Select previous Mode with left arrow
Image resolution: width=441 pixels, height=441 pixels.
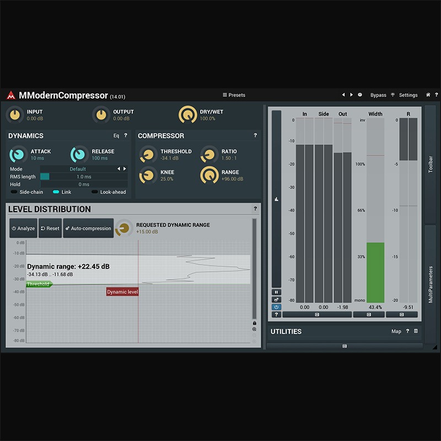pos(119,169)
